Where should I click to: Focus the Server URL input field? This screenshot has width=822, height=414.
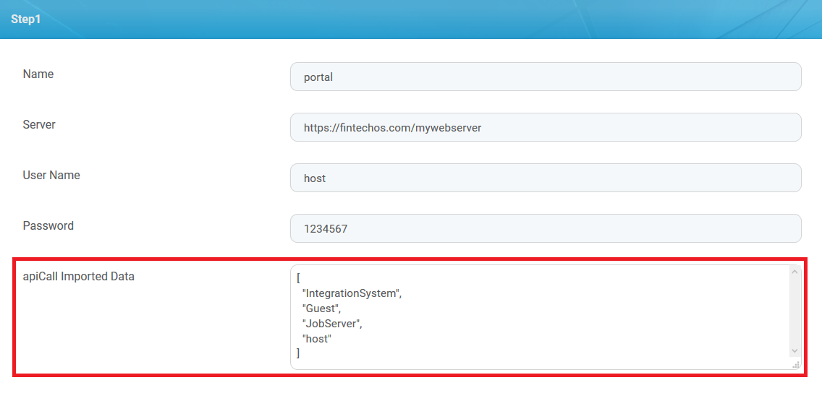click(x=545, y=127)
